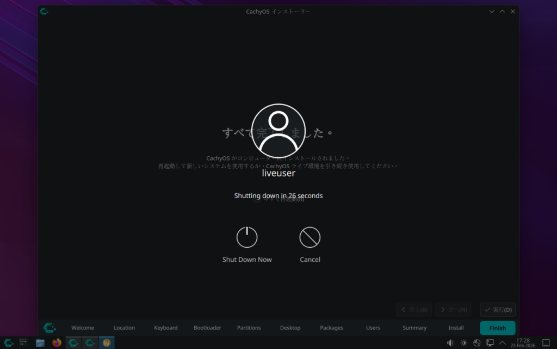Click the 戻る(B) back button
Viewport: 557px width, 349px height.
(414, 310)
